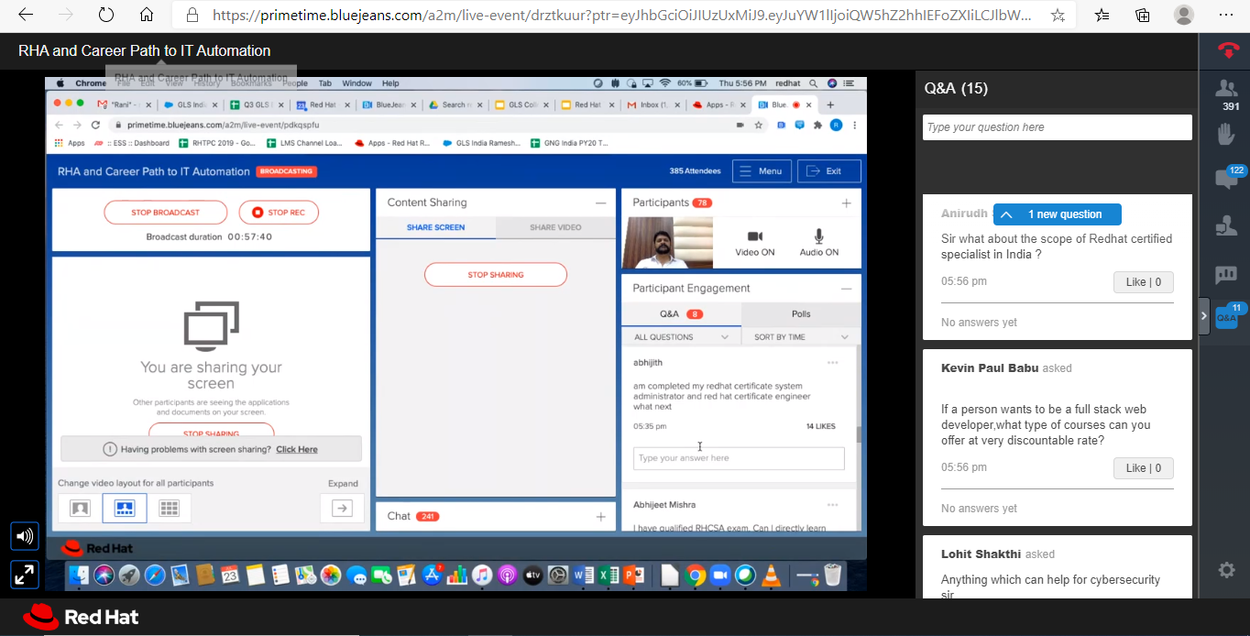Expand the Chat panel with plus
Viewport: 1250px width, 636px height.
pyautogui.click(x=600, y=517)
